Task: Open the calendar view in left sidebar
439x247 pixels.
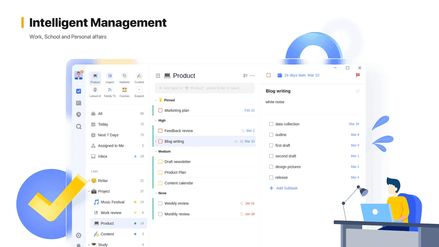Action: (x=79, y=103)
